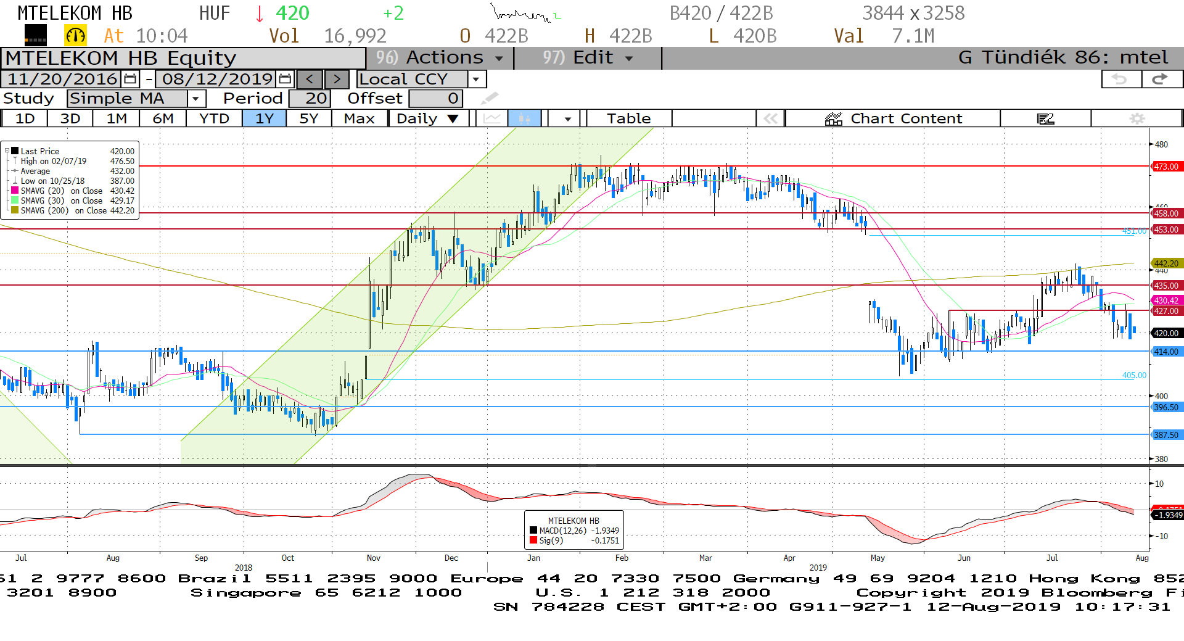The height and width of the screenshot is (641, 1184).
Task: Select the candlestick chart type icon
Action: 525,118
